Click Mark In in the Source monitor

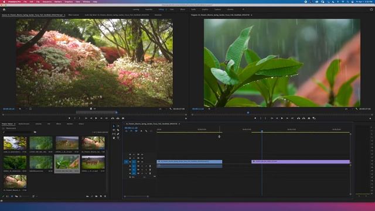point(74,118)
